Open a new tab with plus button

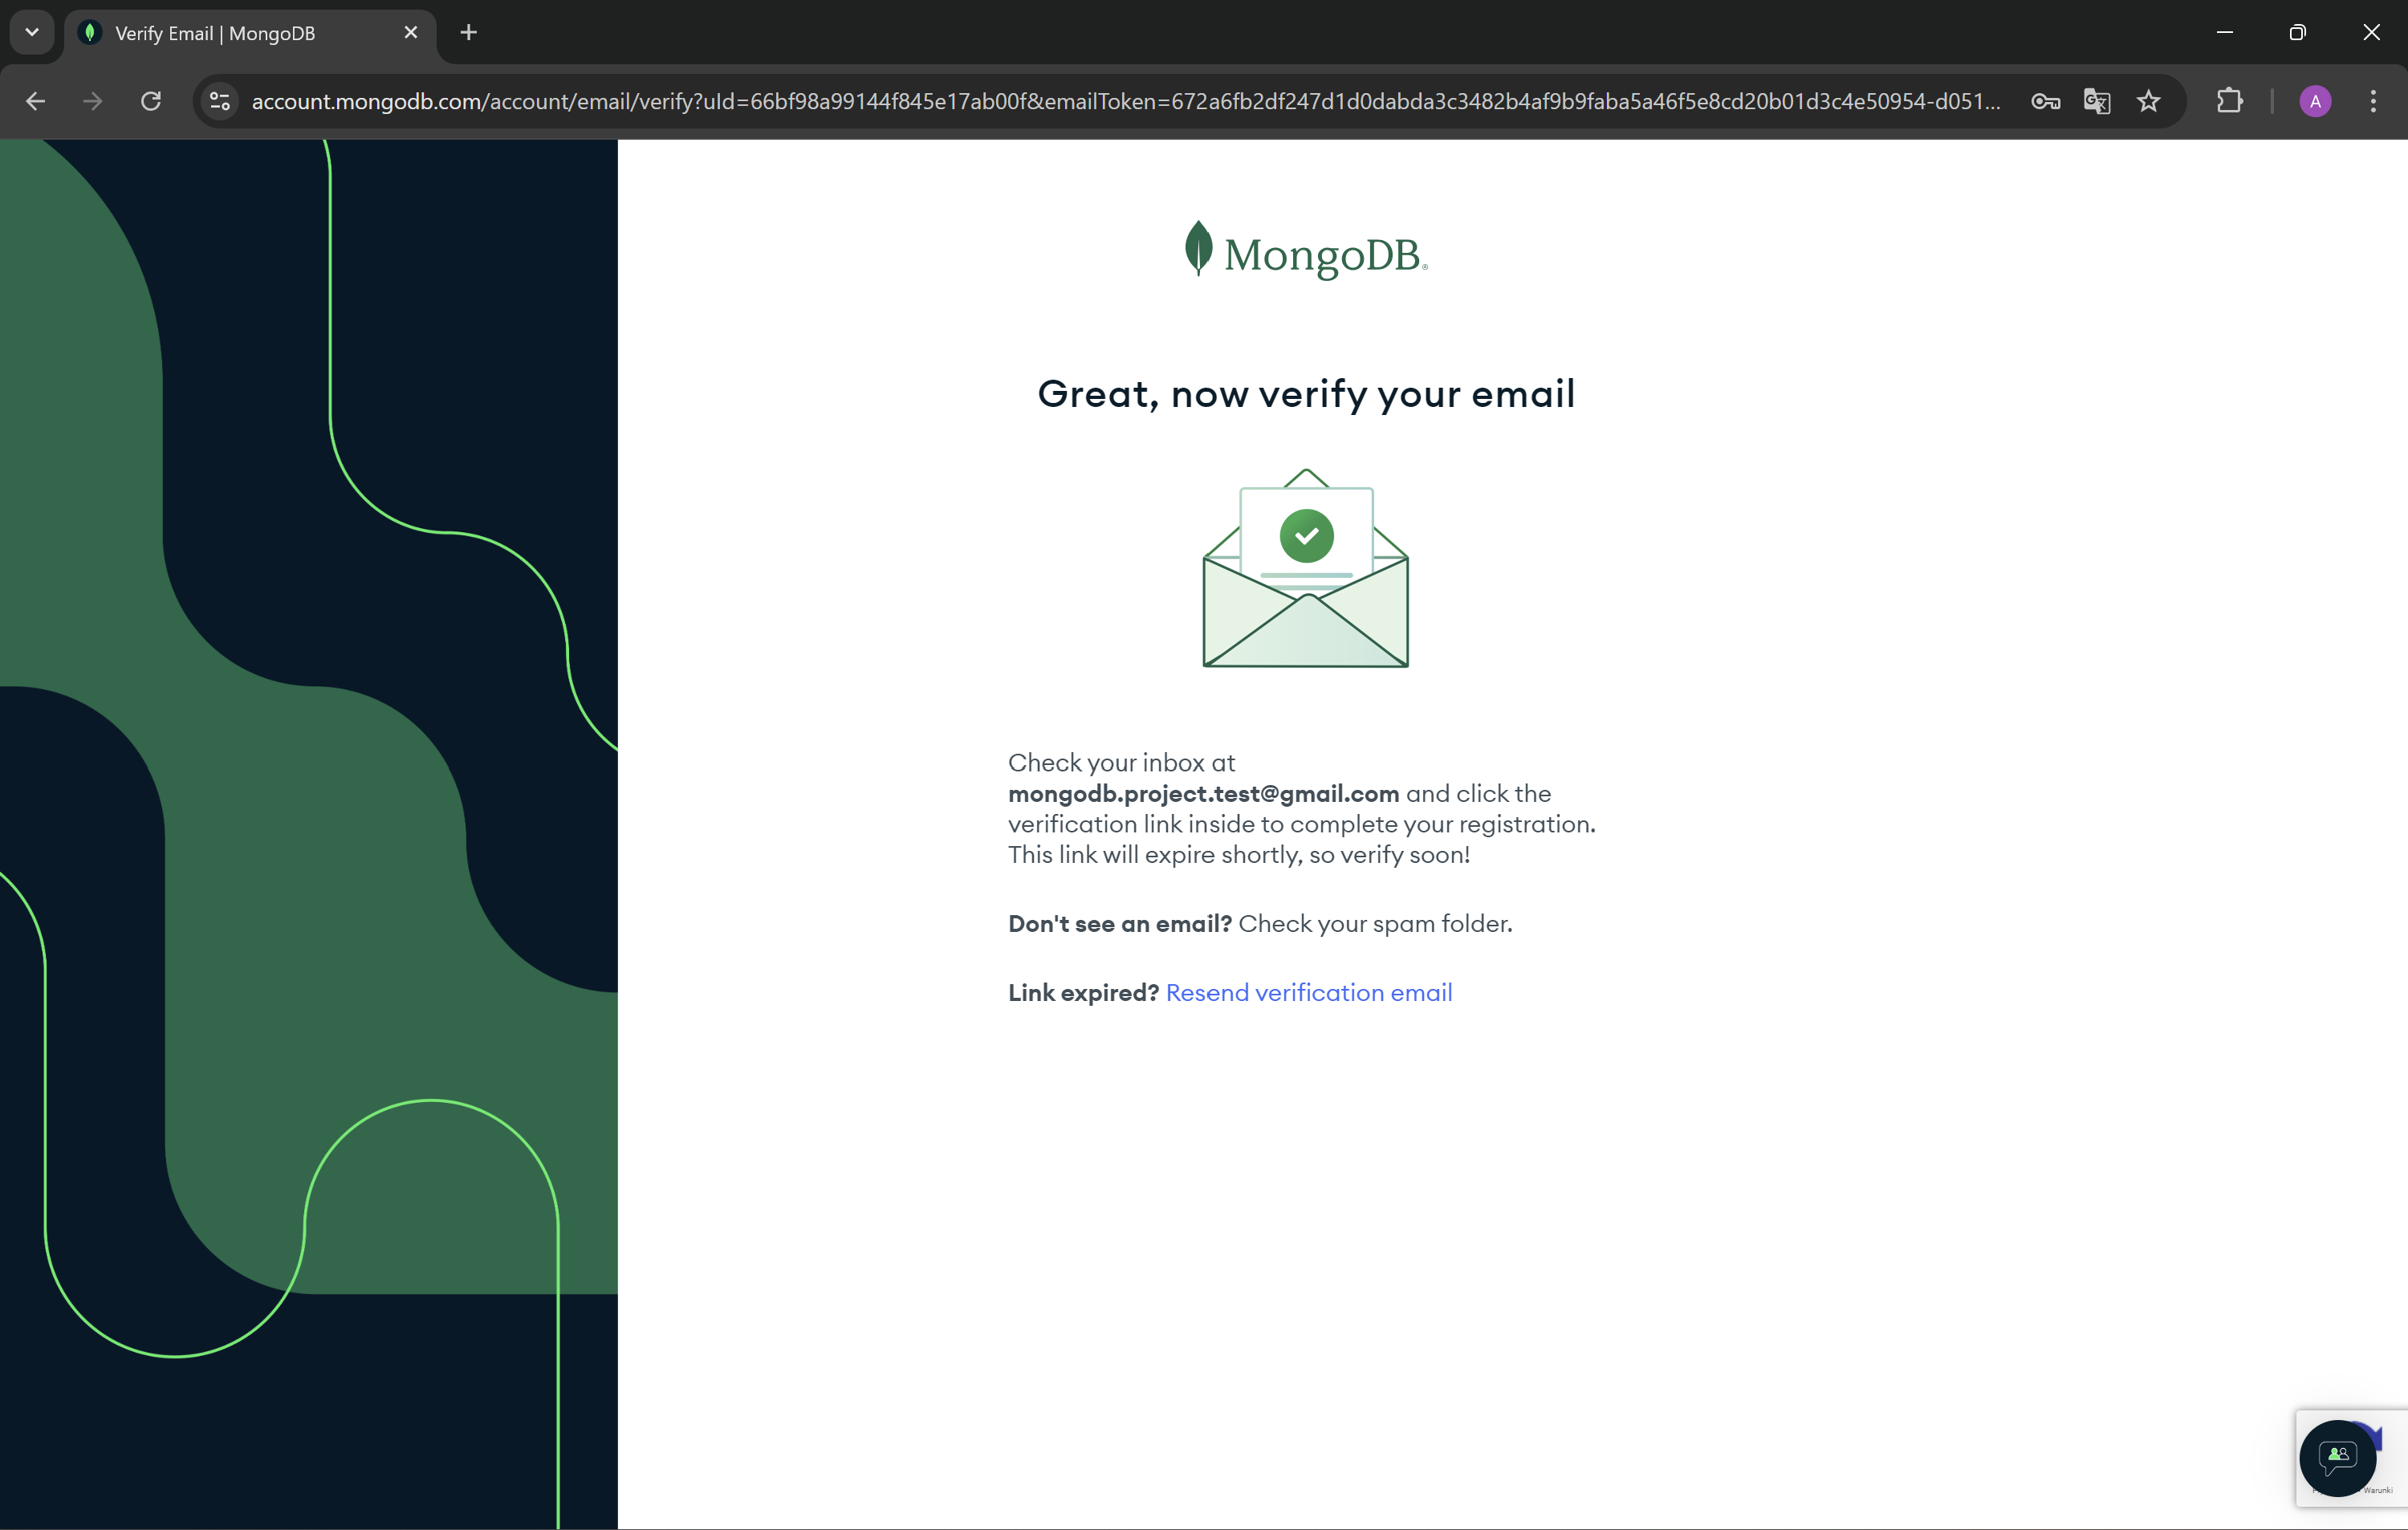click(468, 33)
